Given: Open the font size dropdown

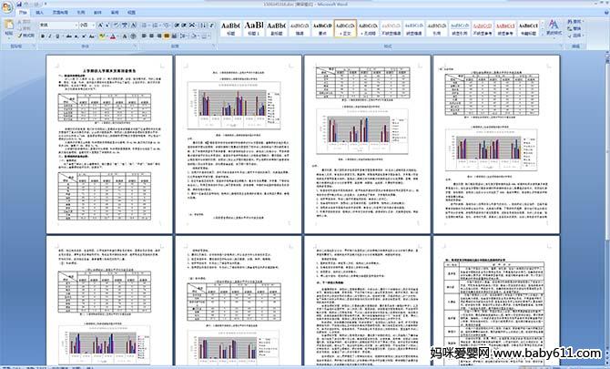Looking at the screenshot, I should coord(93,26).
